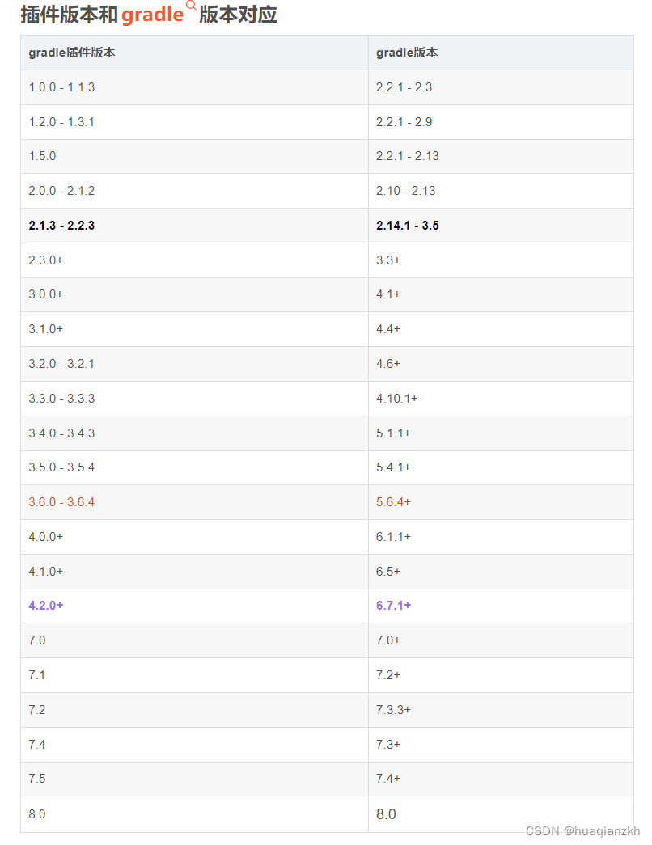This screenshot has width=652, height=845.
Task: Click the CSDN @huaqianzkh watermark
Action: click(582, 831)
